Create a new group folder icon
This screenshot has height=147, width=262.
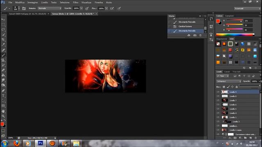click(245, 138)
